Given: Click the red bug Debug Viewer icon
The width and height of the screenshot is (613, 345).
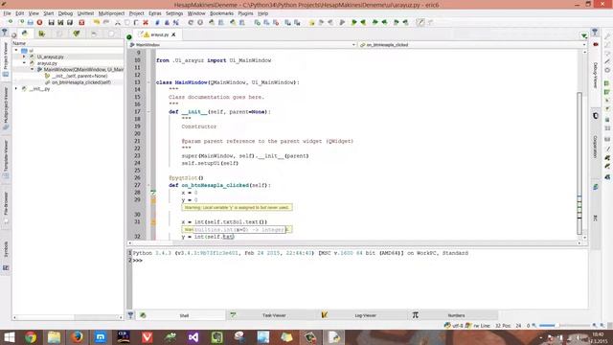Looking at the screenshot, I should [x=596, y=45].
